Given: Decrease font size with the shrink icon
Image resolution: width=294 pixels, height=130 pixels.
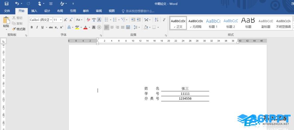Looking at the screenshot, I should (71, 20).
